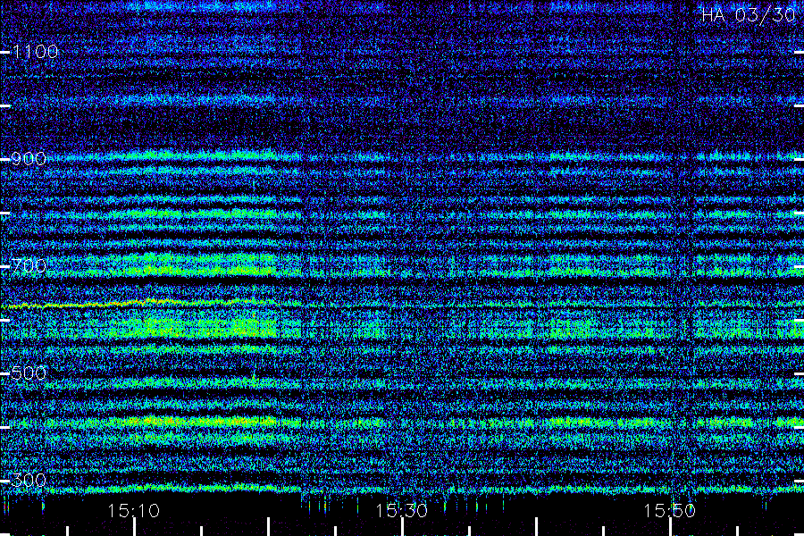Click the tick mark below 15:50
The image size is (804, 536).
(x=670, y=527)
